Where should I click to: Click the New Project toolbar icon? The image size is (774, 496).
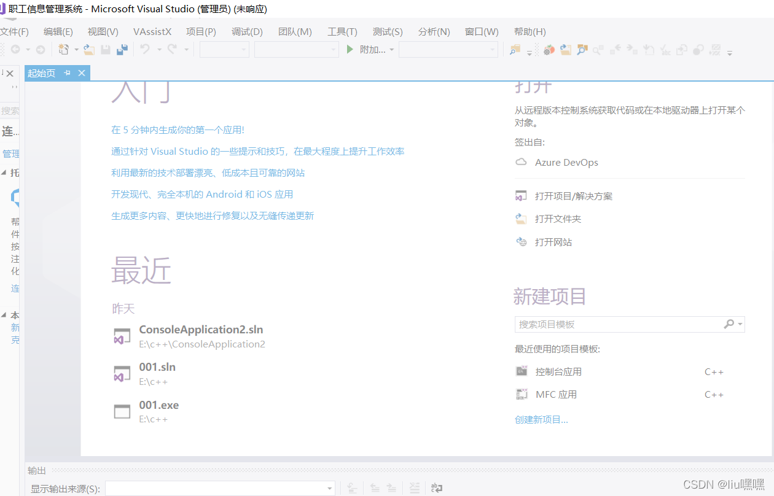tap(63, 50)
